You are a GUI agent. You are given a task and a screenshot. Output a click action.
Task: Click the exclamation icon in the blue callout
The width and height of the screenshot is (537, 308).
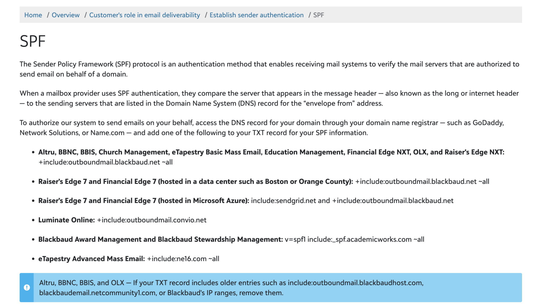pos(26,287)
